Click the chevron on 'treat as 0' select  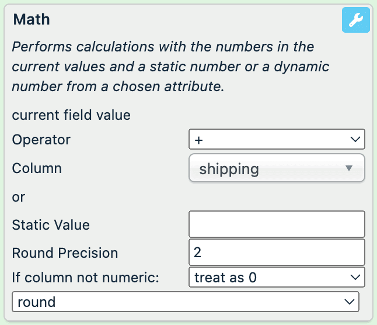click(x=354, y=278)
